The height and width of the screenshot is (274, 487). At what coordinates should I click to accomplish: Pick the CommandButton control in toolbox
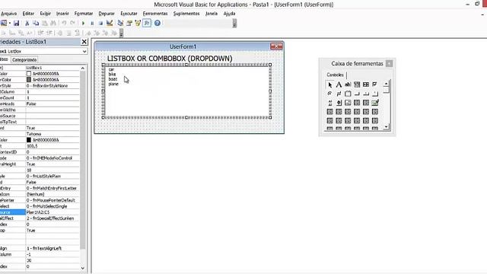[x=357, y=94]
